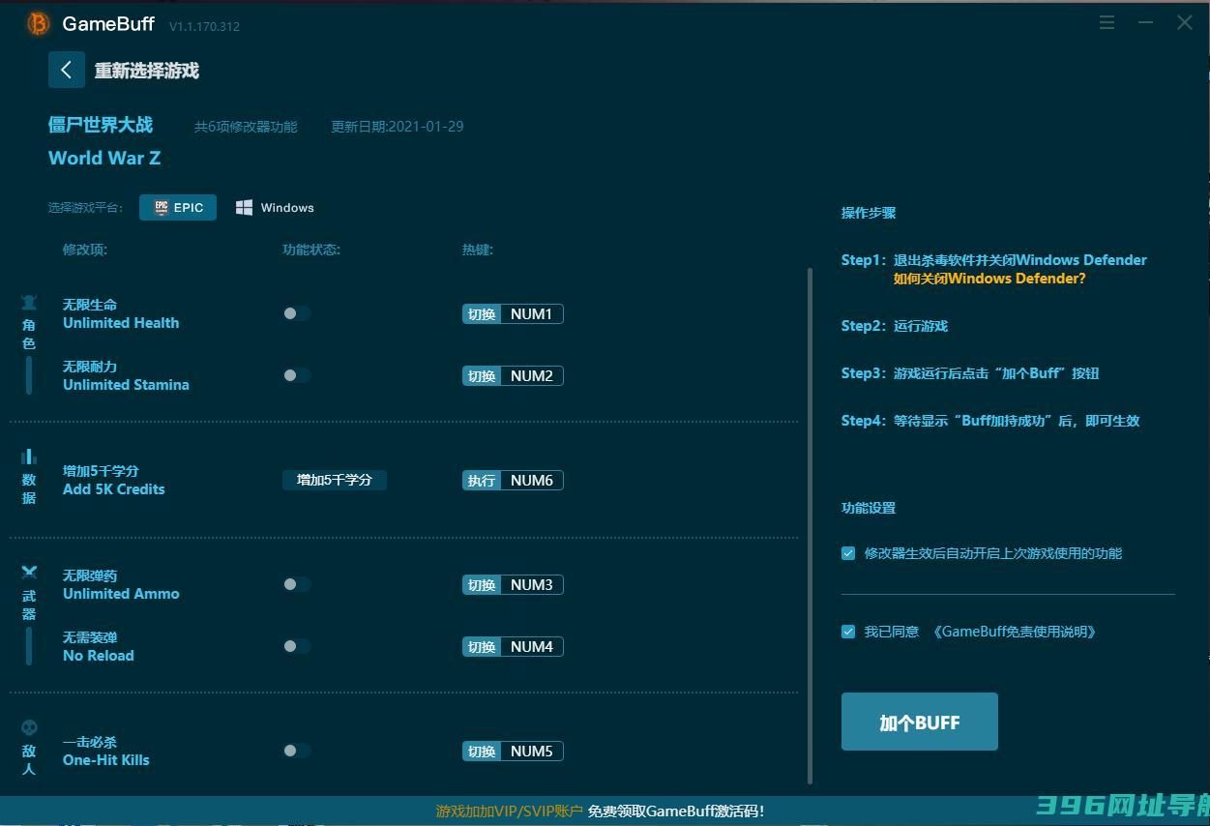Select the EPIC platform tab
1210x826 pixels.
coord(178,207)
